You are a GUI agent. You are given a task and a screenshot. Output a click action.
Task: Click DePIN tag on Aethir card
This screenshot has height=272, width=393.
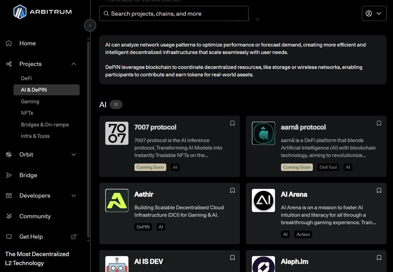pos(143,227)
